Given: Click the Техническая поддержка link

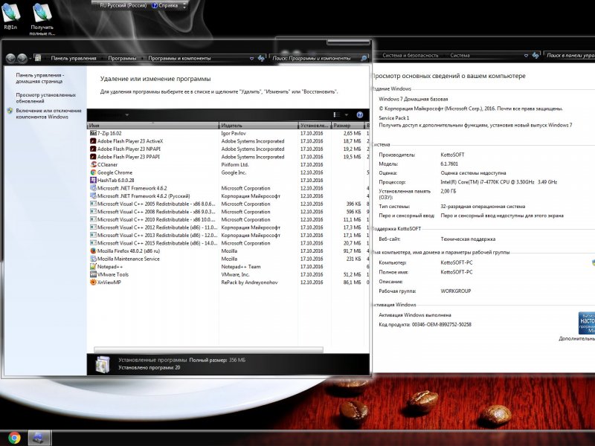Looking at the screenshot, I should point(468,239).
